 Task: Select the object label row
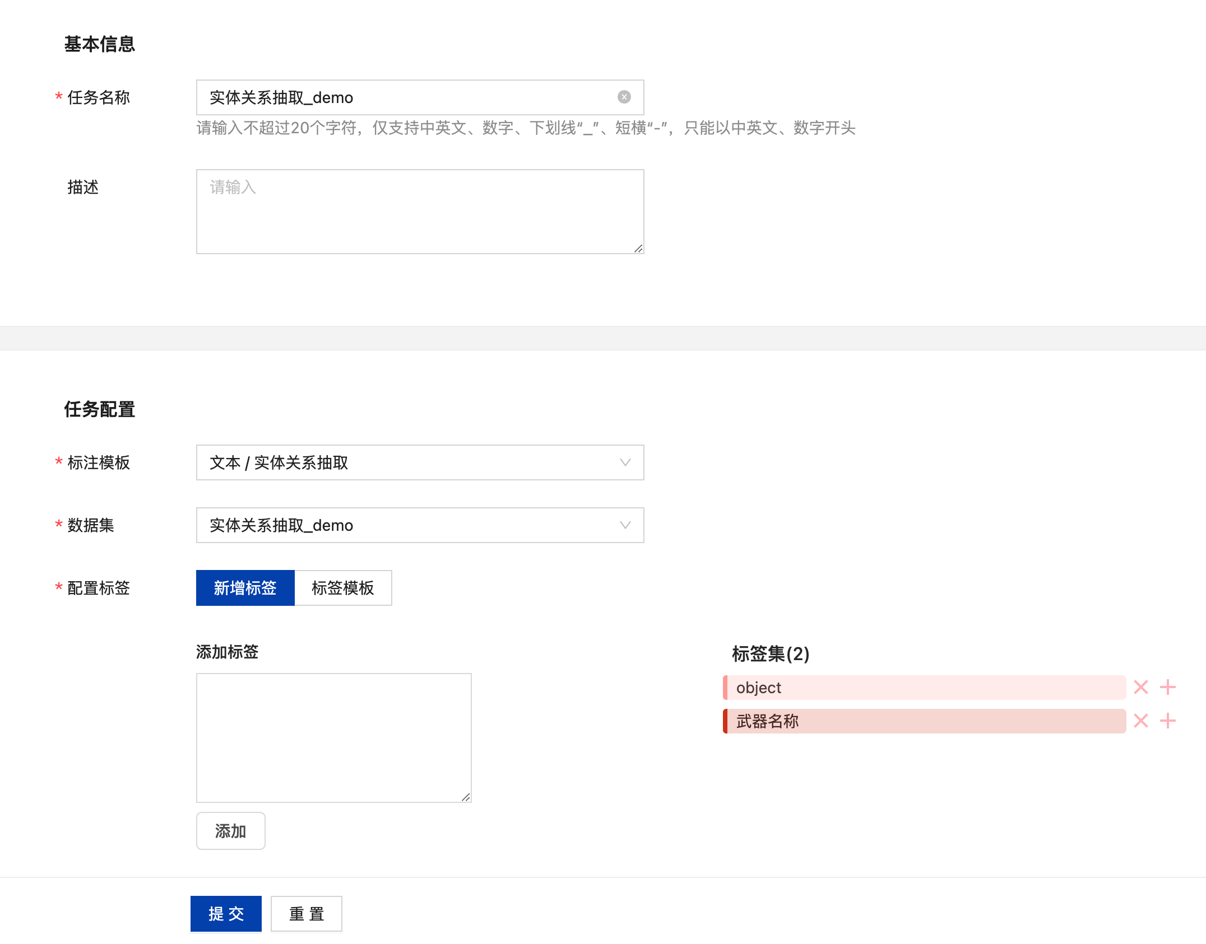(x=924, y=687)
